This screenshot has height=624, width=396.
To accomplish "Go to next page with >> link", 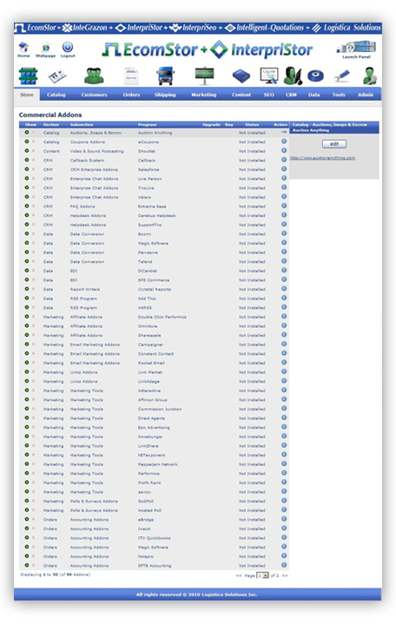I will click(x=285, y=575).
